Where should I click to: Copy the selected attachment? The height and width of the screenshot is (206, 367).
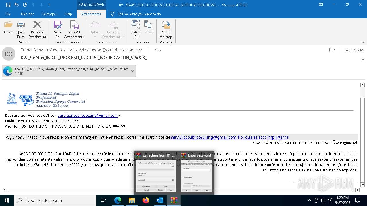pos(148,28)
